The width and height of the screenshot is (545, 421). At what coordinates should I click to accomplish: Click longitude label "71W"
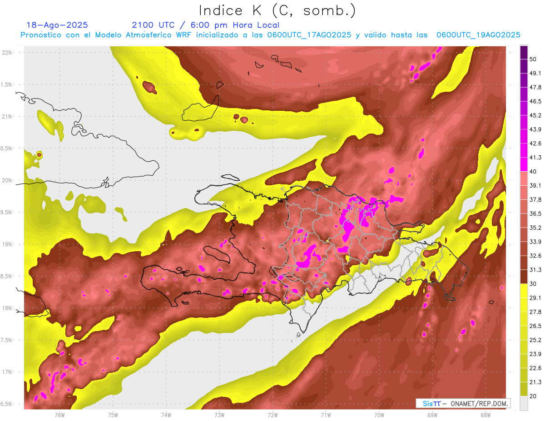(x=326, y=415)
